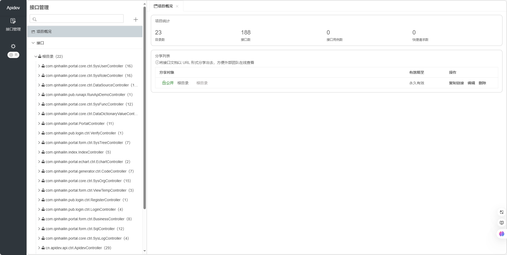Expand the SysRoleController folder
Viewport: 507px width, 255px height.
click(39, 76)
